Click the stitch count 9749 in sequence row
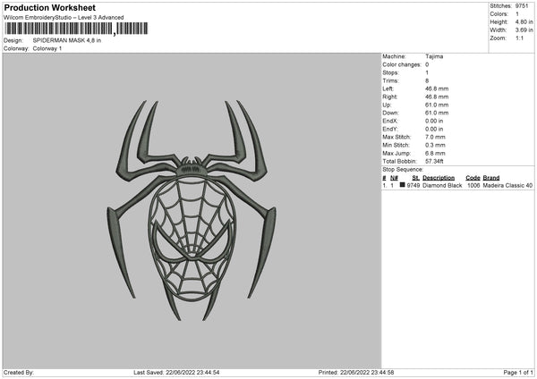This screenshot has height=379, width=537. pyautogui.click(x=413, y=185)
